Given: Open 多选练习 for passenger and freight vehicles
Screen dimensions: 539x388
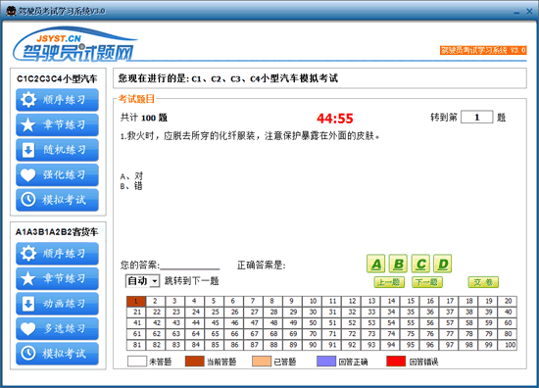Looking at the screenshot, I should pos(57,328).
